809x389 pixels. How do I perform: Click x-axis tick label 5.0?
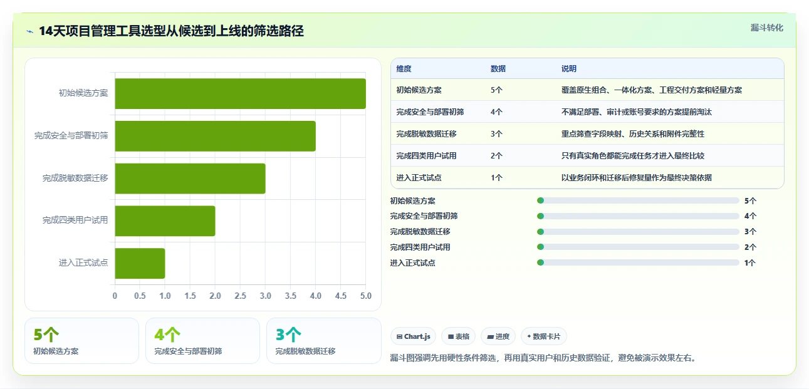tap(366, 296)
